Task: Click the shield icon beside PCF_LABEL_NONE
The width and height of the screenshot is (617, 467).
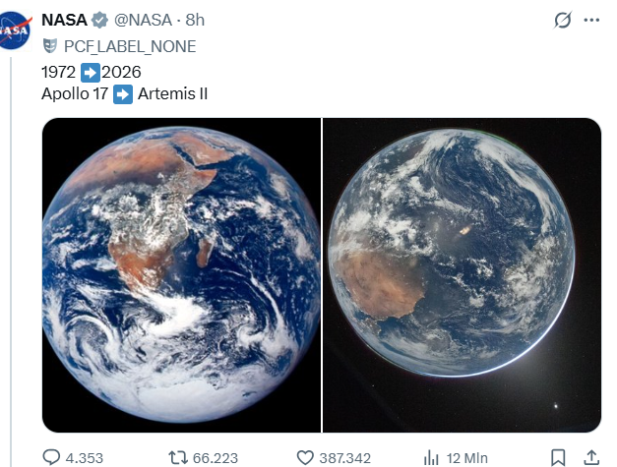Action: [x=49, y=46]
